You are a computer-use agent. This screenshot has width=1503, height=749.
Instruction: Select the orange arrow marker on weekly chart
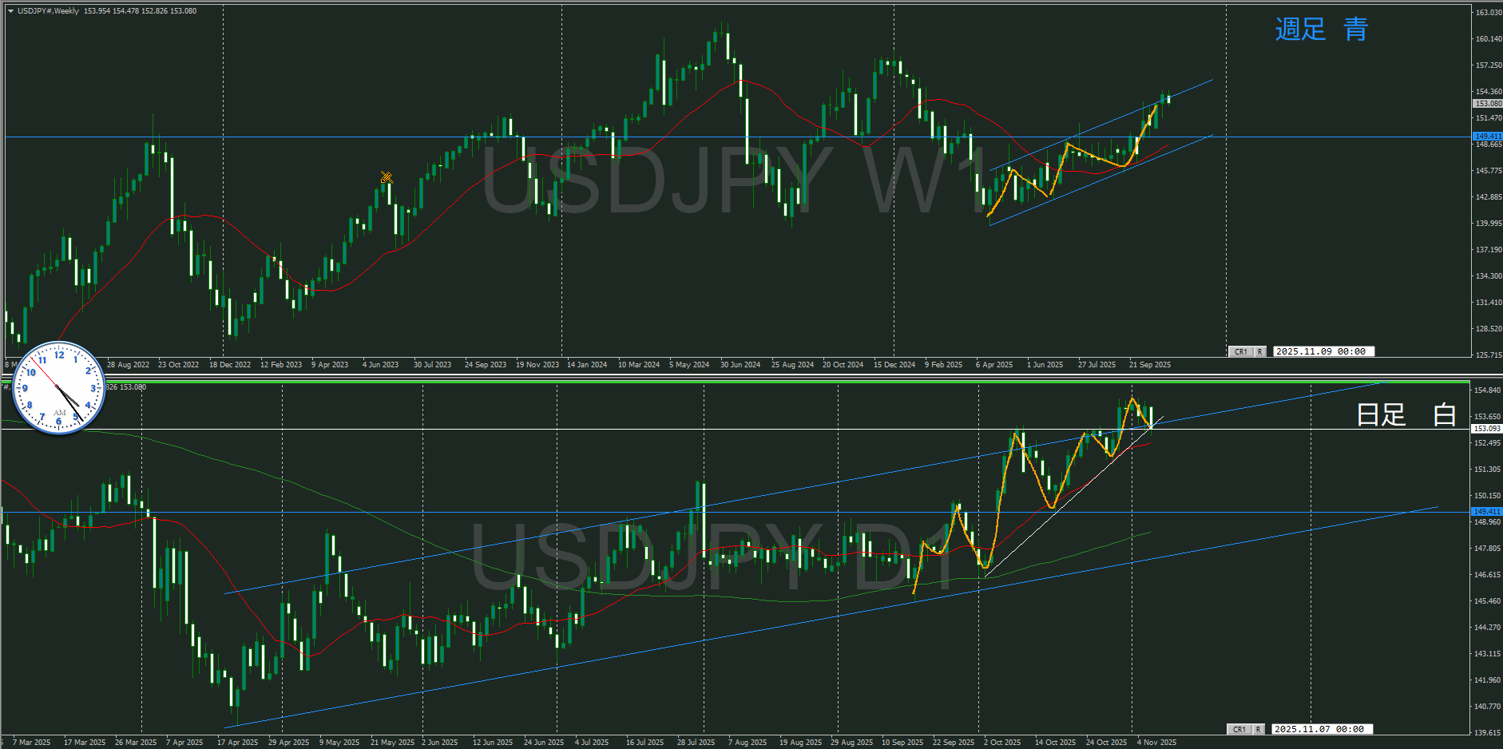(x=387, y=177)
